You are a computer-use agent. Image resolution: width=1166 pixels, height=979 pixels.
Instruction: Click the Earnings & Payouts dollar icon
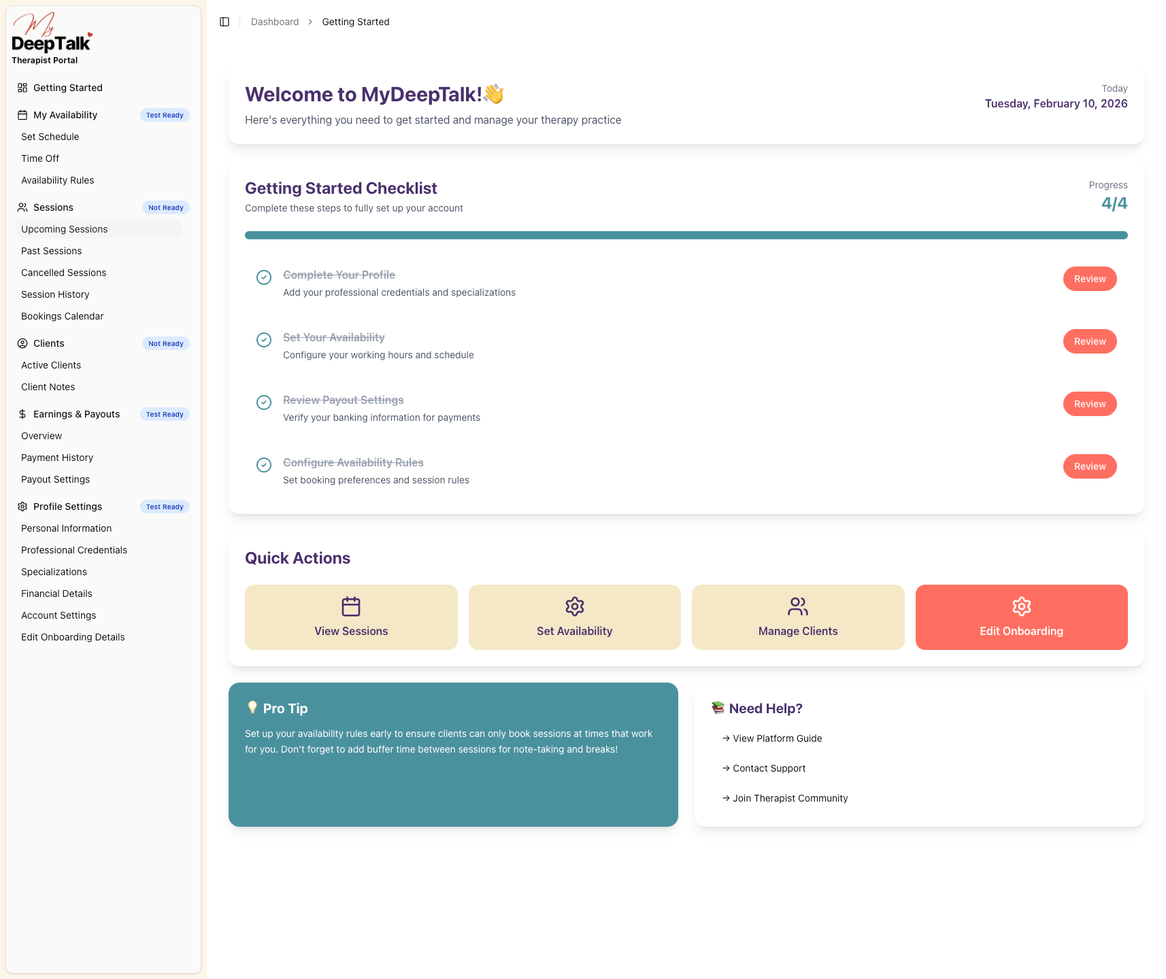[22, 414]
